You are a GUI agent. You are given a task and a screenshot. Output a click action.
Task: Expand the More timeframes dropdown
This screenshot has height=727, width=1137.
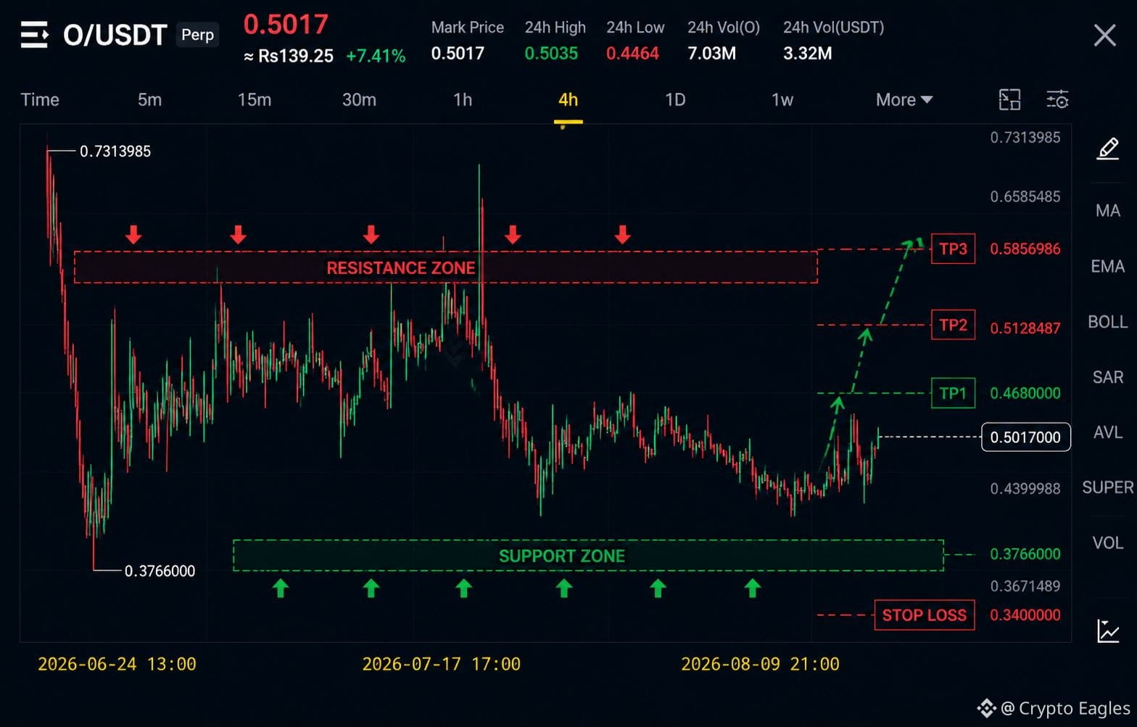click(x=904, y=100)
